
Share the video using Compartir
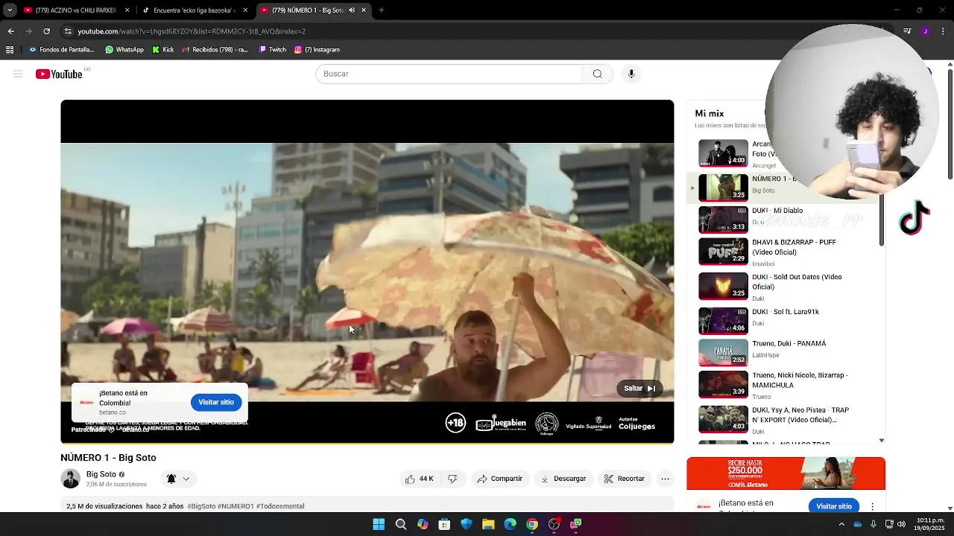tap(500, 479)
